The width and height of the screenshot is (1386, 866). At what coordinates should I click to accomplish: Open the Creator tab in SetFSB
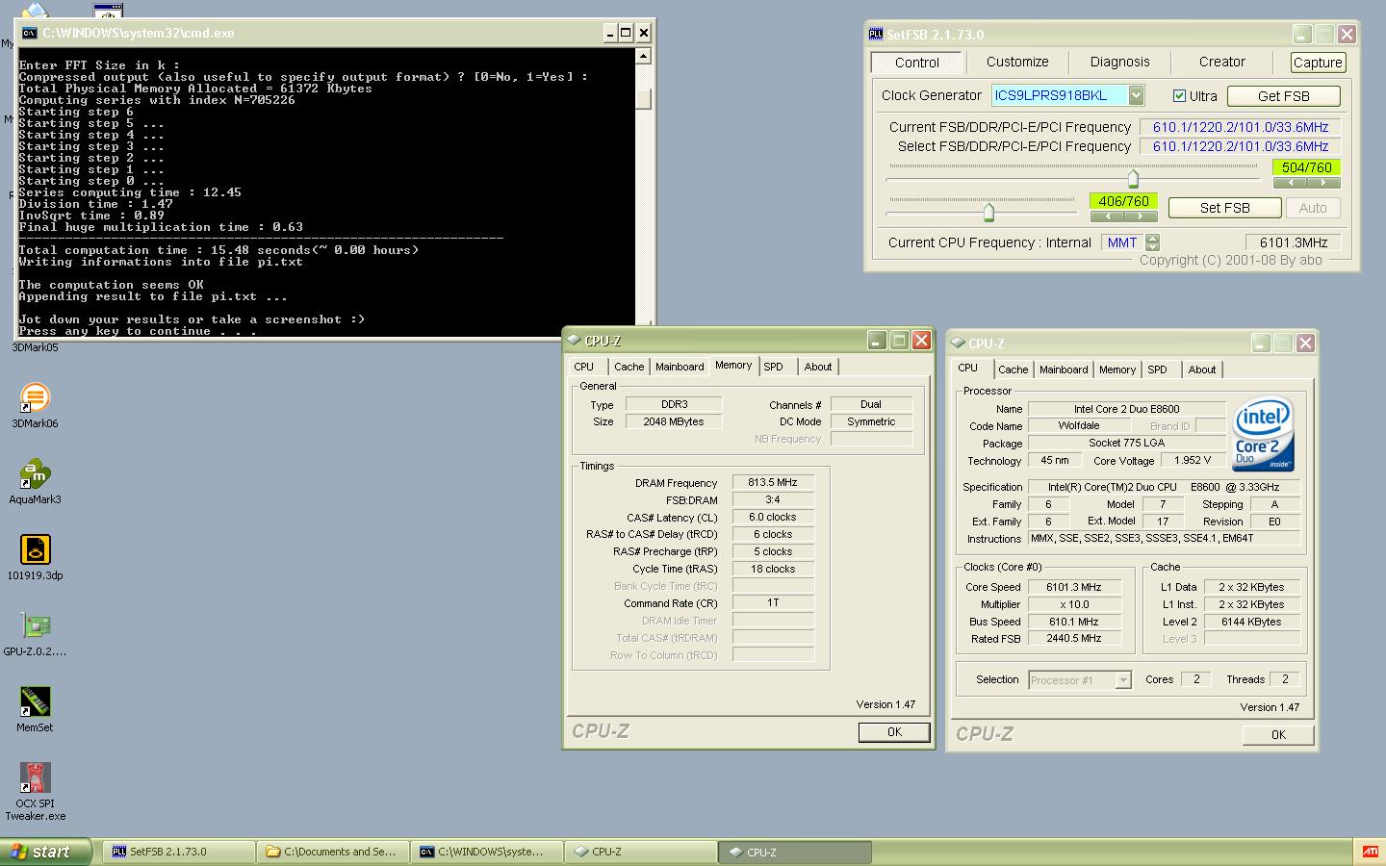click(1221, 62)
